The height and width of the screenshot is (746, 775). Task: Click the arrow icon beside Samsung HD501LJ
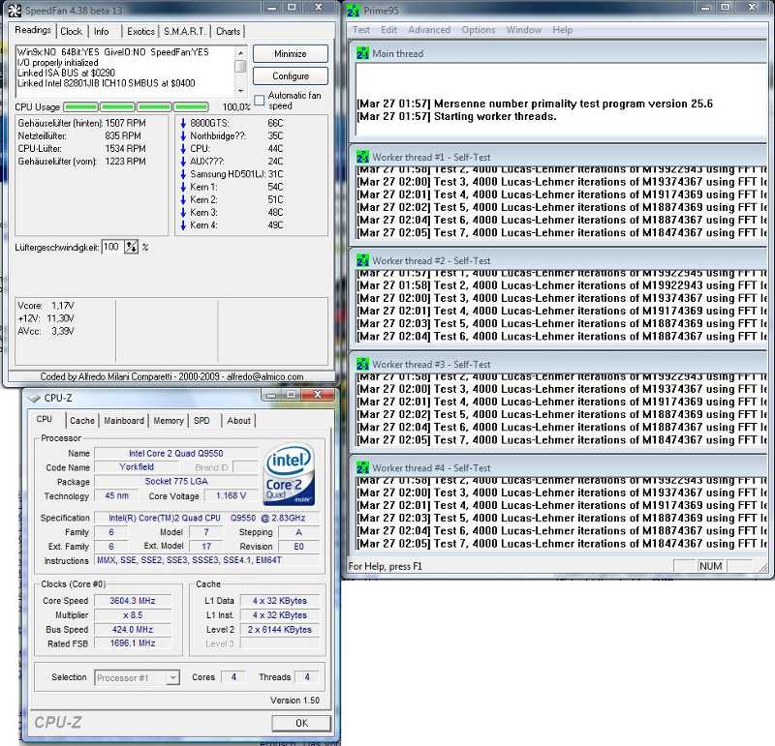click(x=183, y=174)
